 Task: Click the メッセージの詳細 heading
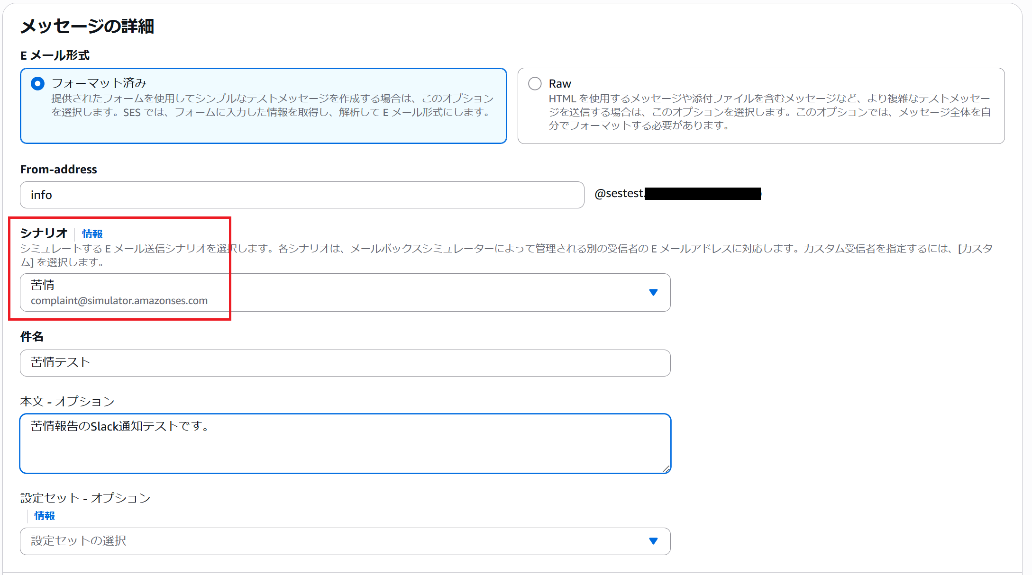click(87, 26)
